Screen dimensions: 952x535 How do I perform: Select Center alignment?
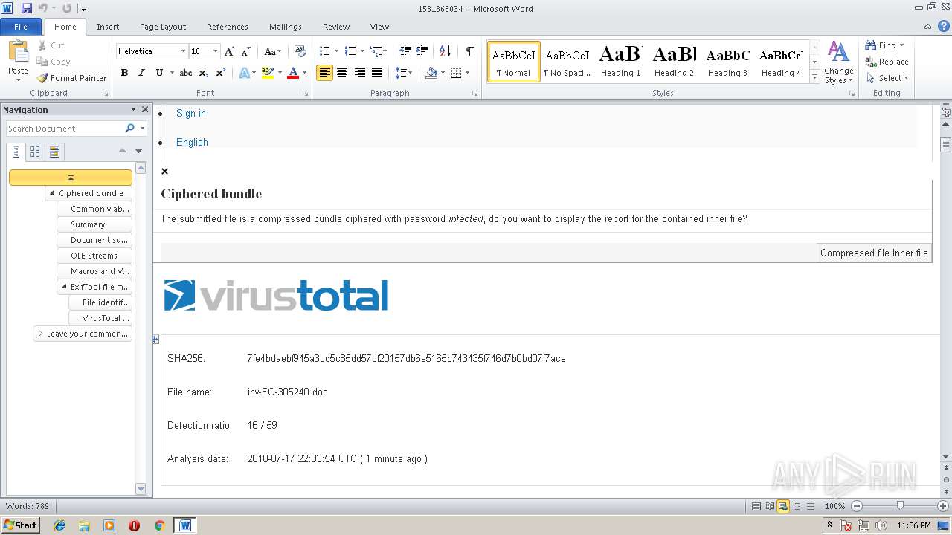click(x=342, y=73)
